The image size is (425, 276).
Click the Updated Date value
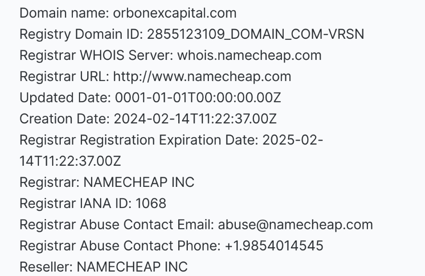tap(198, 98)
